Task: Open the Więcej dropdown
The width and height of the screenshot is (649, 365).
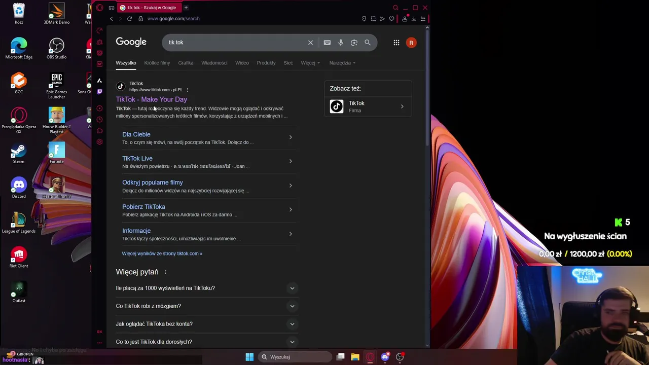Action: (x=310, y=63)
